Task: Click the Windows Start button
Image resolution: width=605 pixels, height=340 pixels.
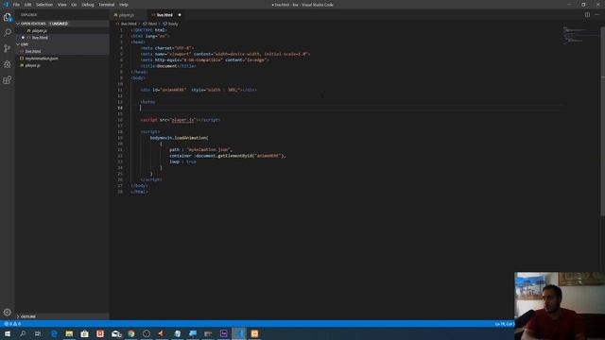Action: point(8,333)
